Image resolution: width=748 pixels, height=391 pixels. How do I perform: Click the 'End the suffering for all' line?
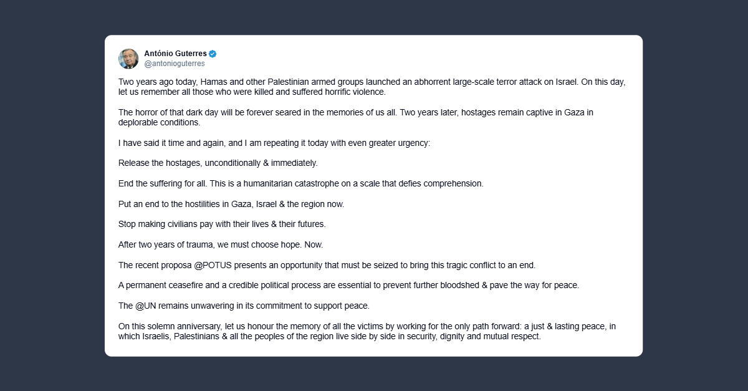pos(301,184)
